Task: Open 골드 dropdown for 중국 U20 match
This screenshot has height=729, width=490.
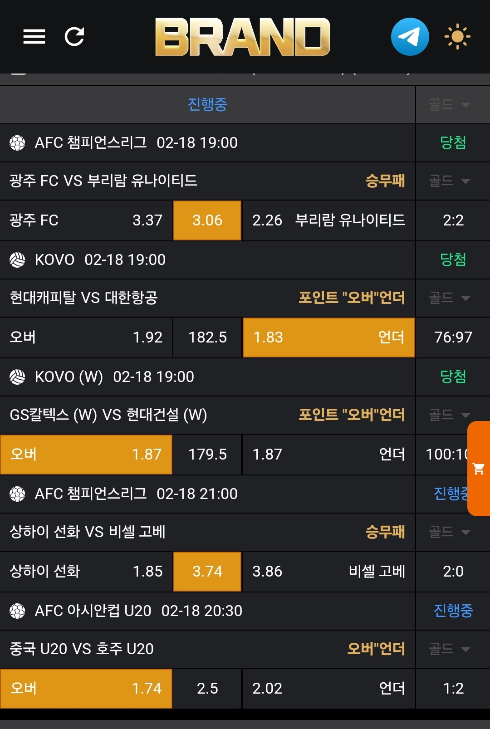Action: [x=449, y=649]
